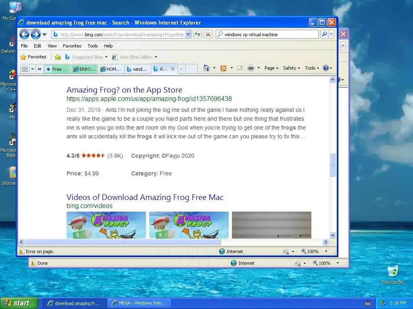The width and height of the screenshot is (413, 309).
Task: Open Web Slice Gallery dropdown
Action: point(135,57)
